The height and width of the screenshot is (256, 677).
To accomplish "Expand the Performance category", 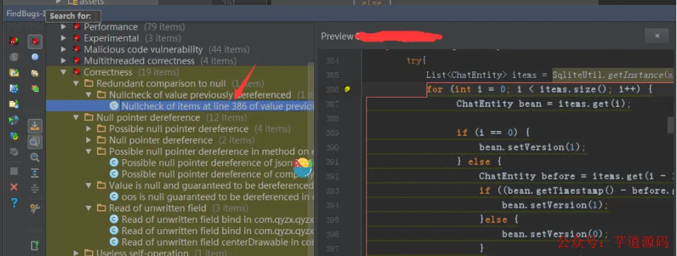I will (64, 27).
